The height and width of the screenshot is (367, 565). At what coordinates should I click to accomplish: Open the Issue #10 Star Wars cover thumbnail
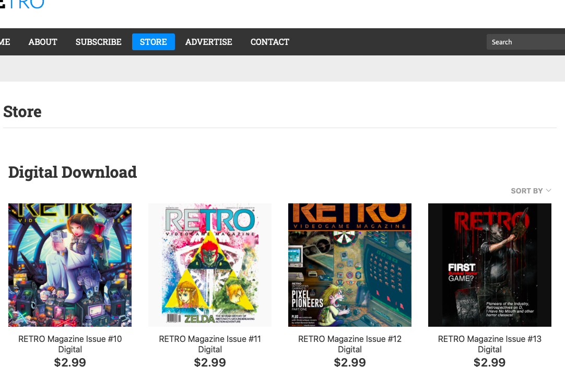click(70, 265)
